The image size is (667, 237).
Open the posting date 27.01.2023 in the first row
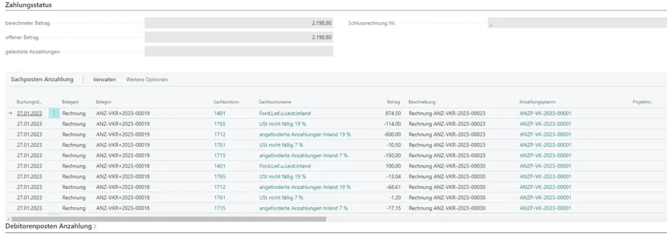pyautogui.click(x=29, y=113)
